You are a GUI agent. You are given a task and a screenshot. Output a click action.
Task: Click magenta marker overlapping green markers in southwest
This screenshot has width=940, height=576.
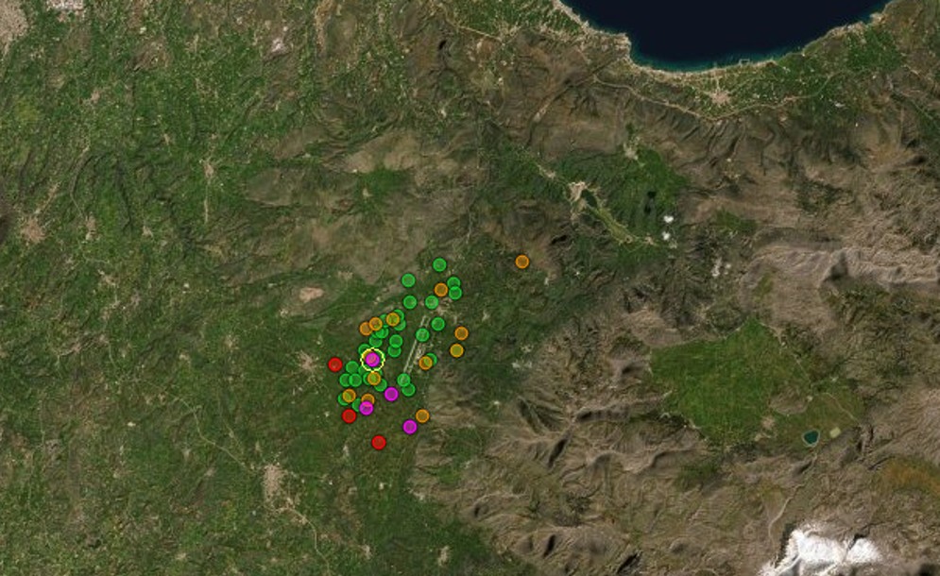point(367,408)
